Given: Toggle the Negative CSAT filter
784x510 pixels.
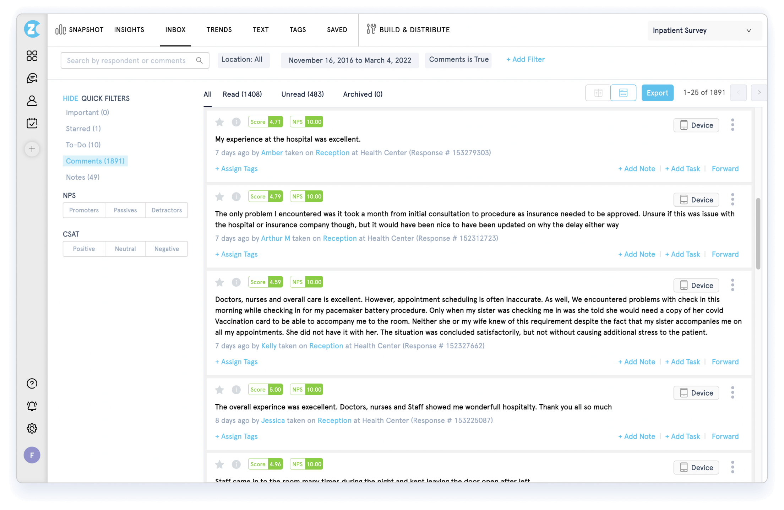Looking at the screenshot, I should point(167,249).
